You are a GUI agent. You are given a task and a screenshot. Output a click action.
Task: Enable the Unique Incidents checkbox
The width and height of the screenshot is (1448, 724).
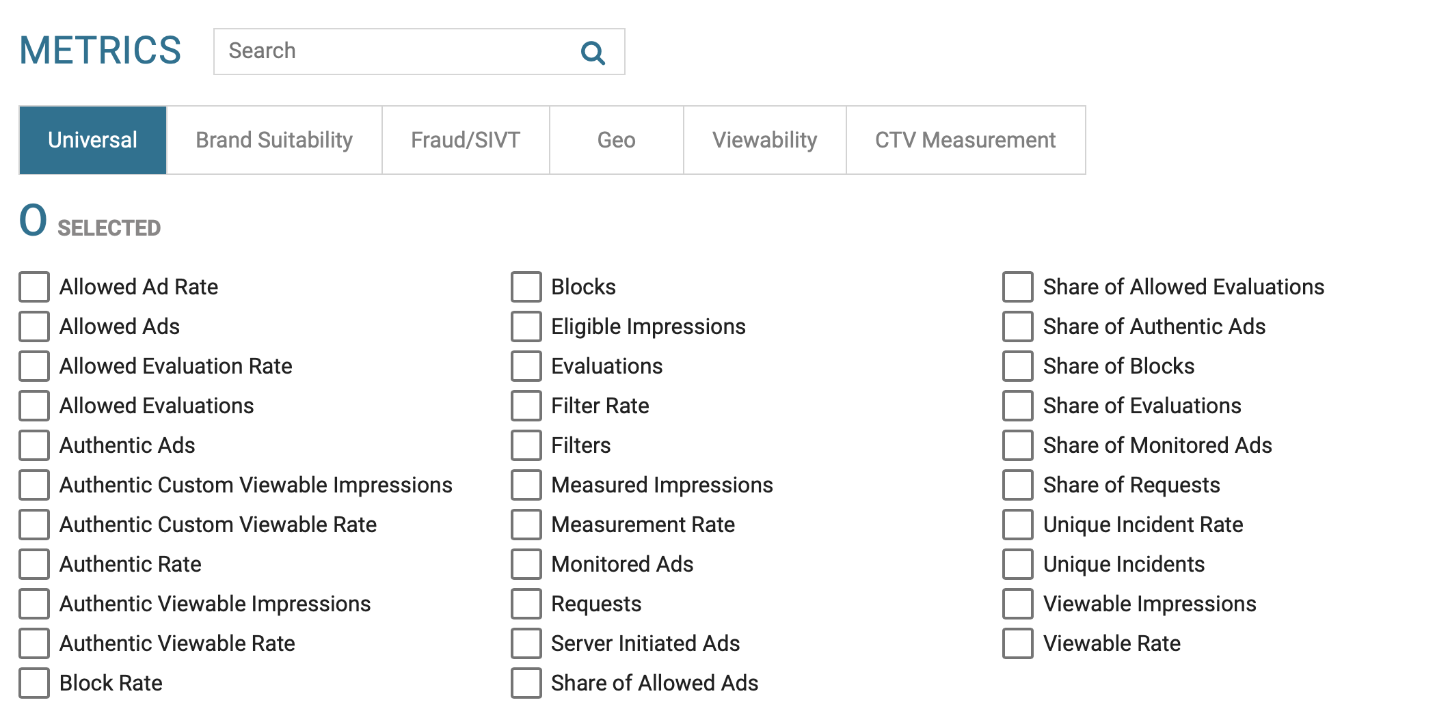click(x=1018, y=564)
